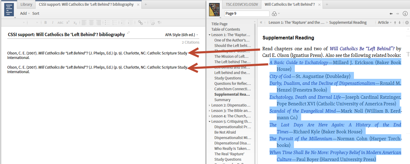This screenshot has width=410, height=164.
Task: Insert numbered list
Action: [115, 23]
